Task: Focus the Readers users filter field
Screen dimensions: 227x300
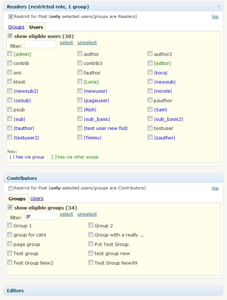Action: (40, 44)
